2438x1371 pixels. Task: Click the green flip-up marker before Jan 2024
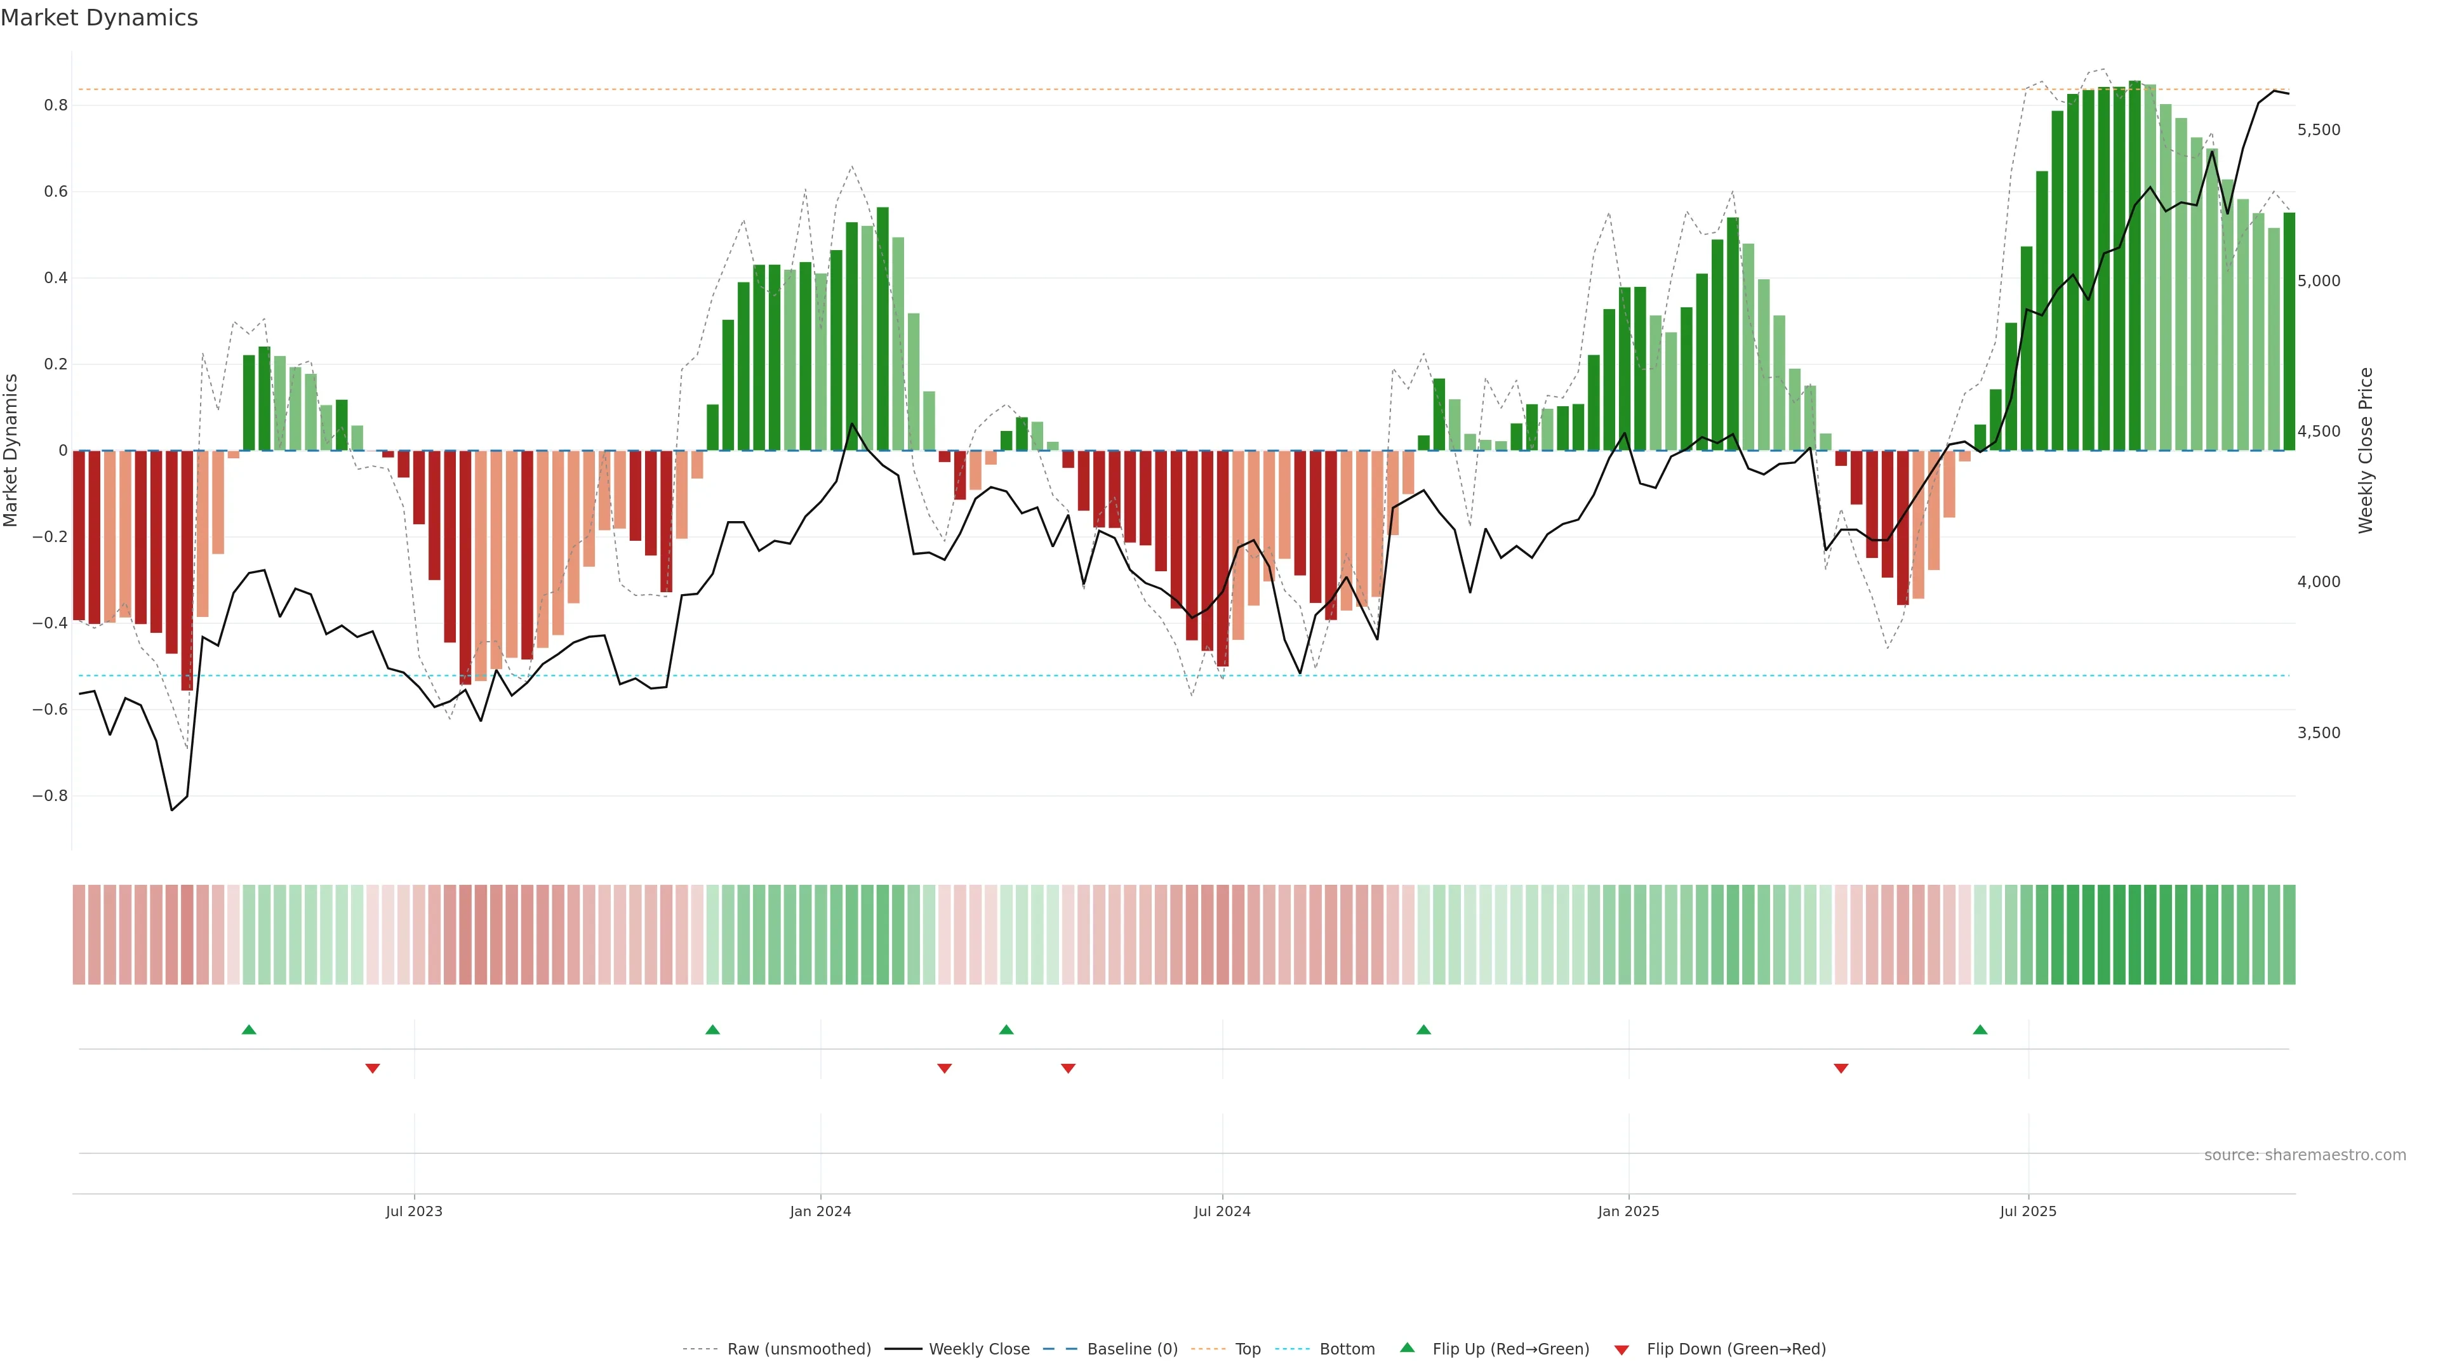point(712,1030)
